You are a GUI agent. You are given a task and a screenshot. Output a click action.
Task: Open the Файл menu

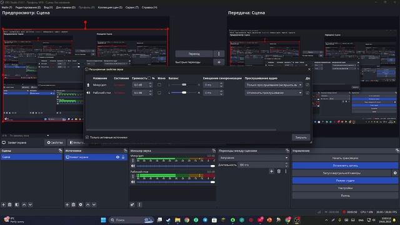[x=7, y=7]
